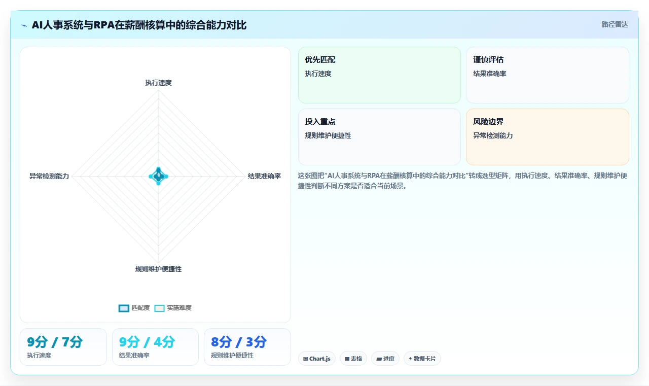Click 规则维护便捷性 text in 投入重点 card

coord(328,135)
